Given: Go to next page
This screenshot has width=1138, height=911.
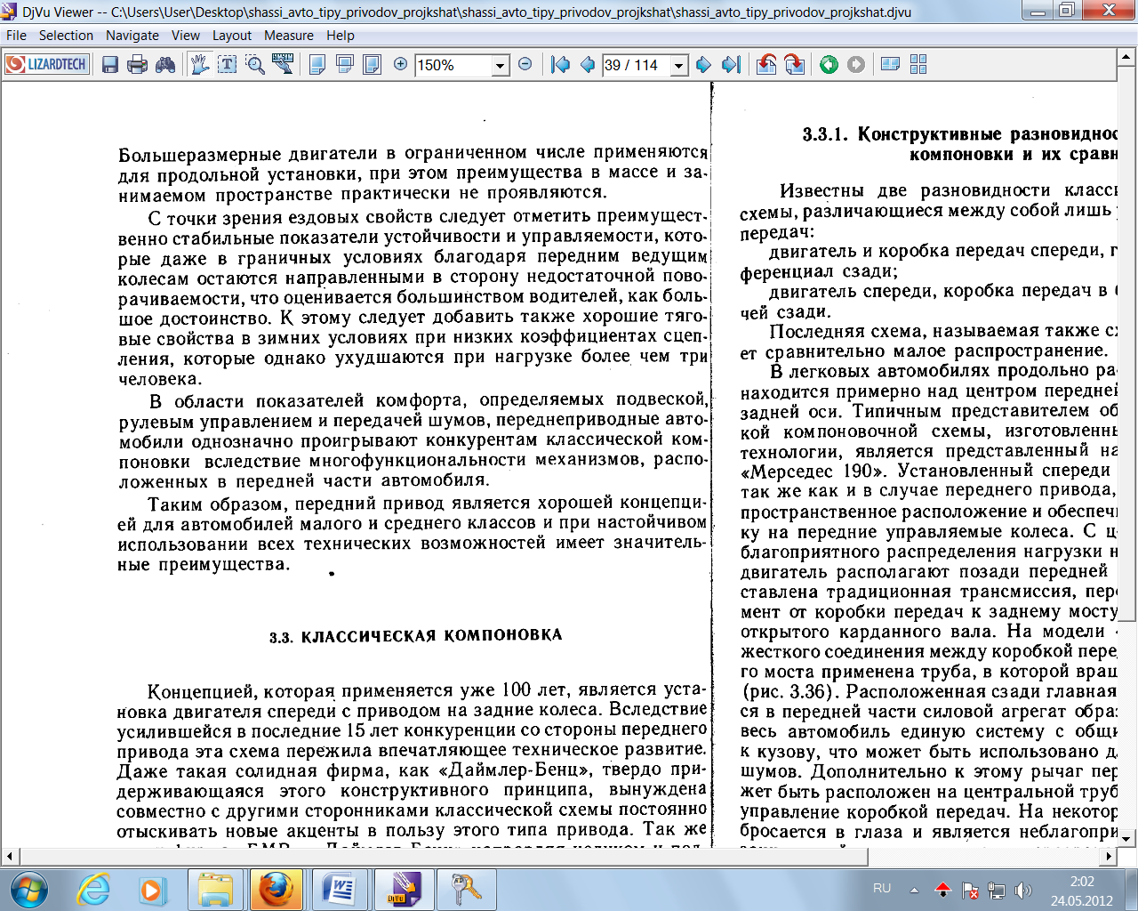Looking at the screenshot, I should 703,65.
